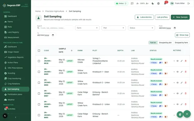The image size is (194, 121).
Task: Go to Precision Agriculture breadcrumb
Action: coord(54,11)
